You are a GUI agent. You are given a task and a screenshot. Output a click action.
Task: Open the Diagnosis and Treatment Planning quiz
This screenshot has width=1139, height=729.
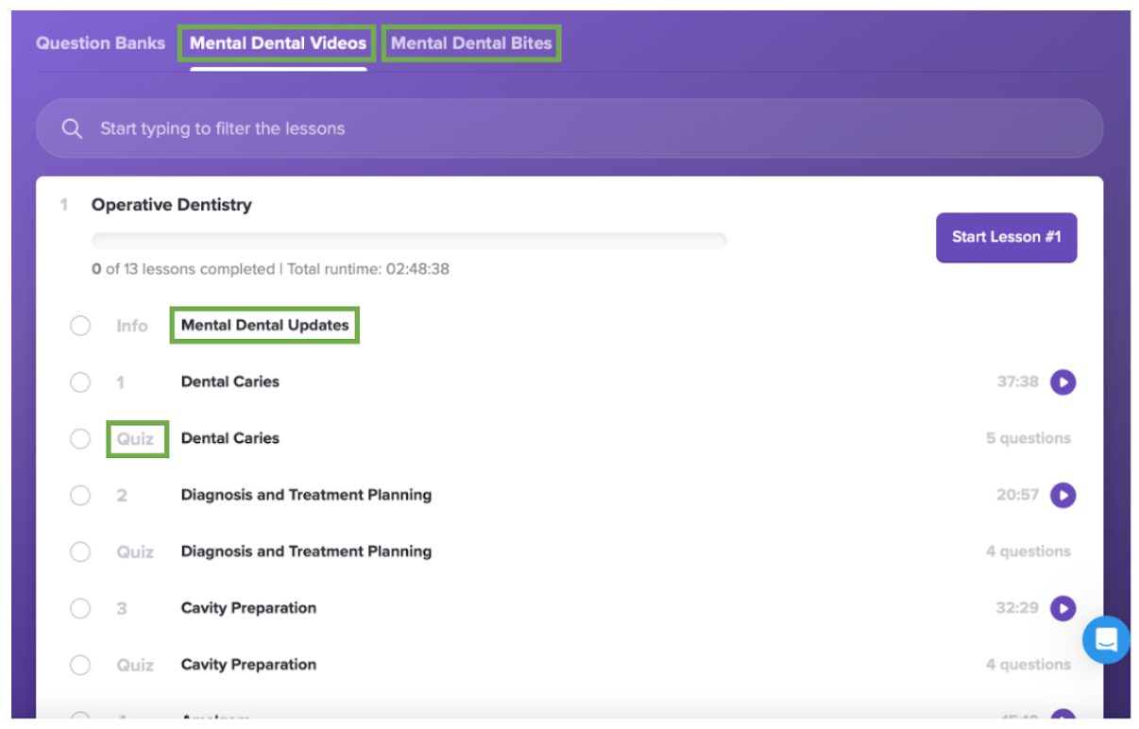306,551
